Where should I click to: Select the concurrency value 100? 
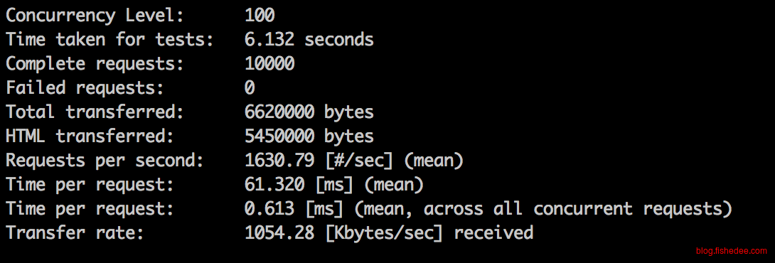coord(260,16)
